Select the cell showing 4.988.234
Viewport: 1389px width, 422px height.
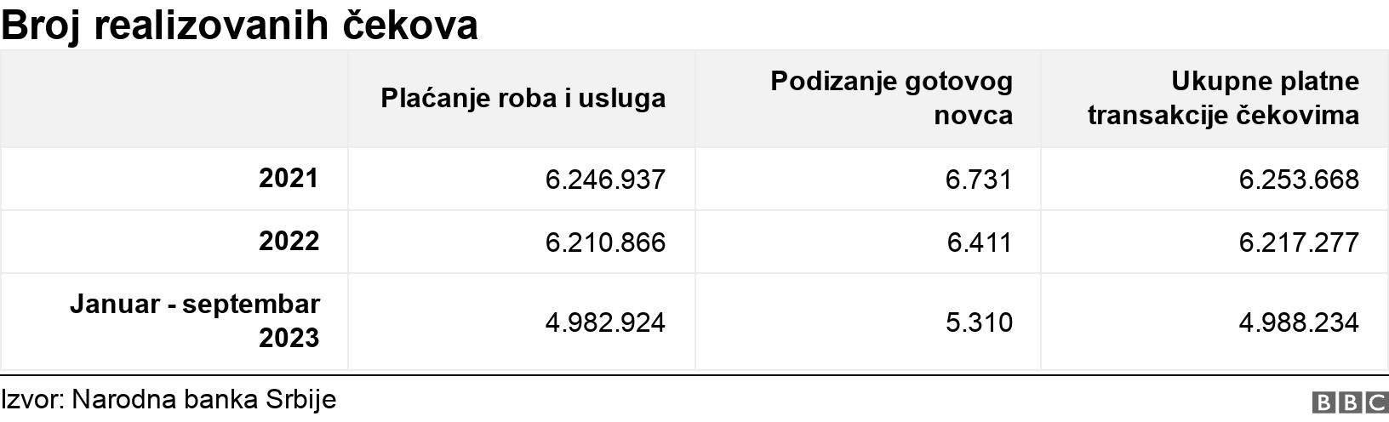(1299, 322)
